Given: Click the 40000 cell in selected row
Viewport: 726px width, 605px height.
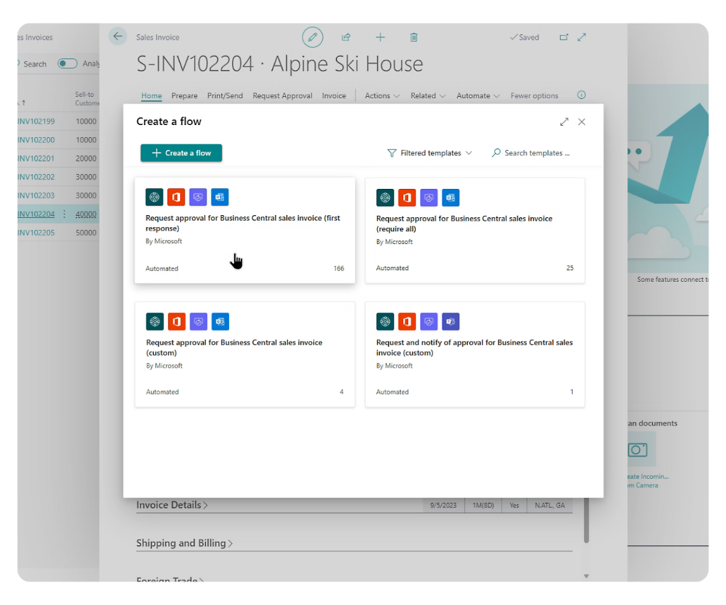Looking at the screenshot, I should pyautogui.click(x=86, y=214).
